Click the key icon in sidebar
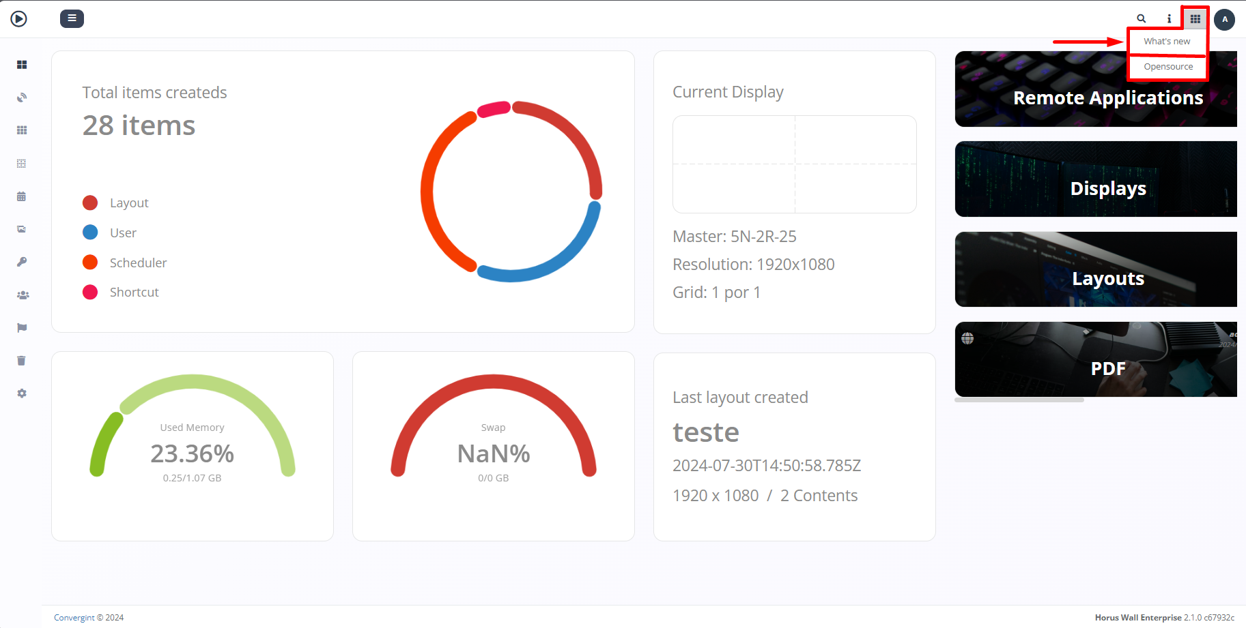Image resolution: width=1246 pixels, height=628 pixels. pos(22,262)
